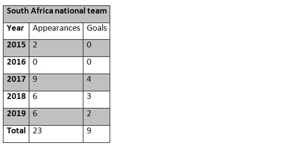287x157 pixels.
Task: Select the Year column header
Action: click(x=16, y=28)
